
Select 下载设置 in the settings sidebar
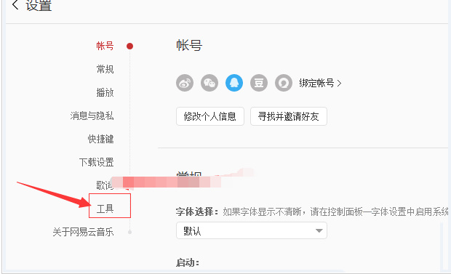96,163
